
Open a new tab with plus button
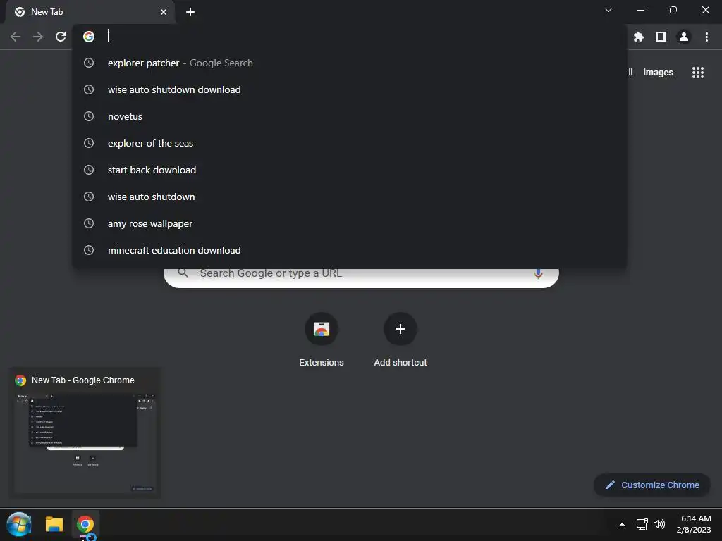[x=190, y=12]
